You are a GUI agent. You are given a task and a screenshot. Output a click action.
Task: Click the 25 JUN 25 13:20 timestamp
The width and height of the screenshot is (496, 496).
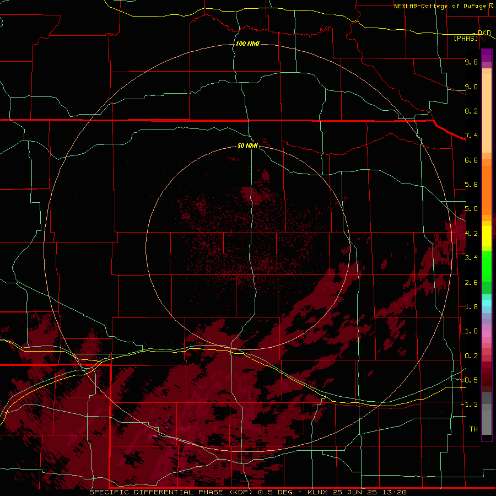369,492
